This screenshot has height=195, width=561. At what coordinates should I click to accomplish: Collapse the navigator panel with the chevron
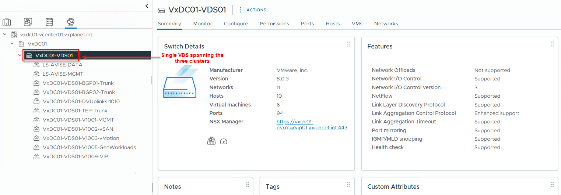147,6
